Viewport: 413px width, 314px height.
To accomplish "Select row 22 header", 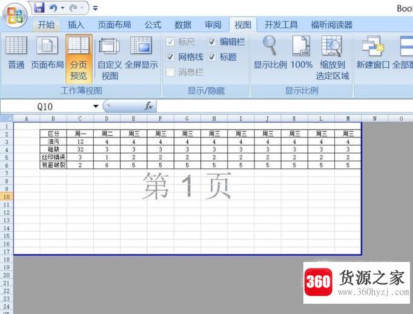I will click(x=7, y=290).
